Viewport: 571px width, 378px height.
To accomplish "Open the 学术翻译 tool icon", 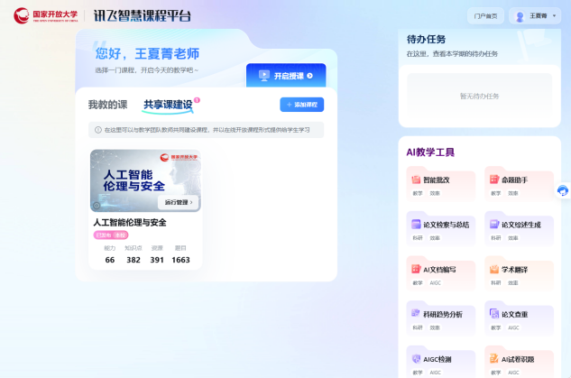I will (x=494, y=269).
